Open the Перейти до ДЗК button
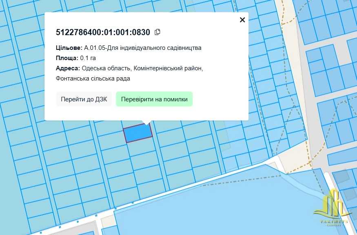Screen dimensions: 357x235 click(84, 99)
